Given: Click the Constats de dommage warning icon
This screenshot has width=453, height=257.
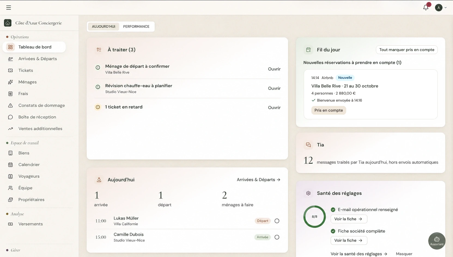Looking at the screenshot, I should coord(10,105).
